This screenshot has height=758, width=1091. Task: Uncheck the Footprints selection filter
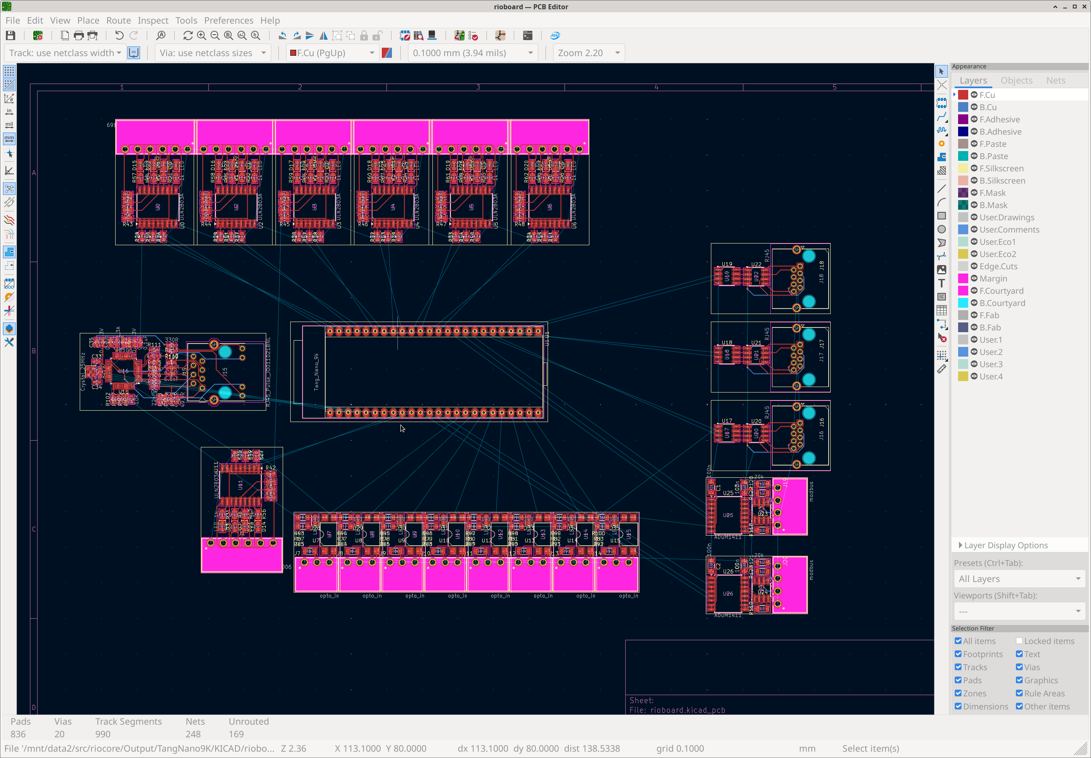(958, 654)
